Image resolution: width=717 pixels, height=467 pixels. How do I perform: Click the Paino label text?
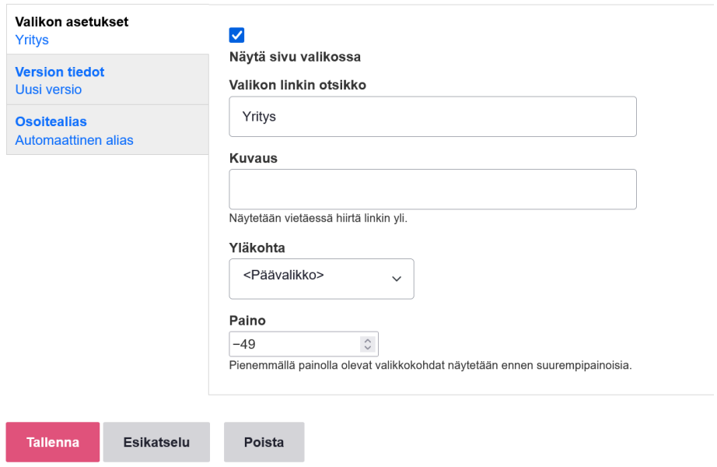point(248,321)
